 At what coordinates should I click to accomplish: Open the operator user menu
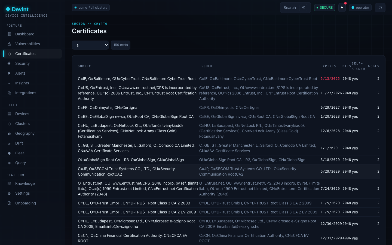(x=360, y=8)
